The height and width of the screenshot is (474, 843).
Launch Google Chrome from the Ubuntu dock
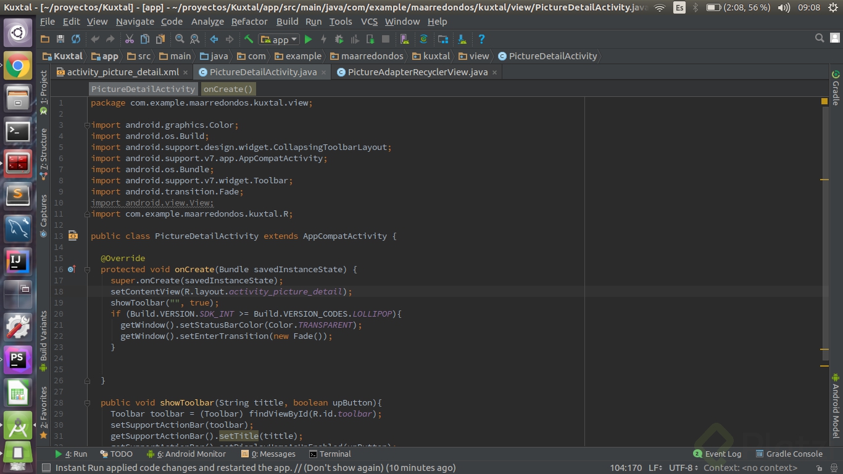(18, 65)
